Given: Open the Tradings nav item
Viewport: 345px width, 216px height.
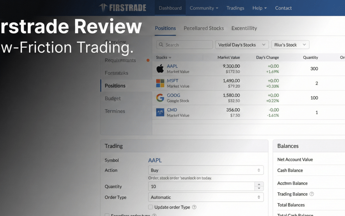Looking at the screenshot, I should 235,8.
